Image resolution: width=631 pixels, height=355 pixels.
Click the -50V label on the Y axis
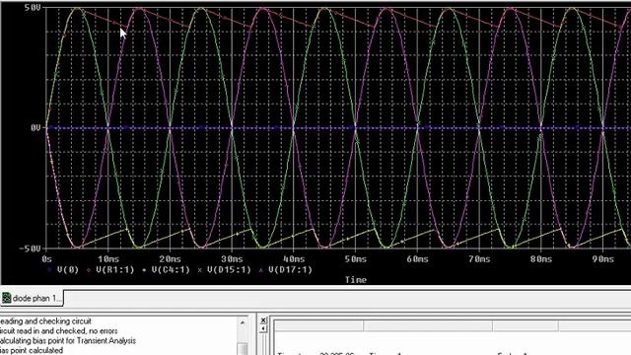click(x=31, y=248)
